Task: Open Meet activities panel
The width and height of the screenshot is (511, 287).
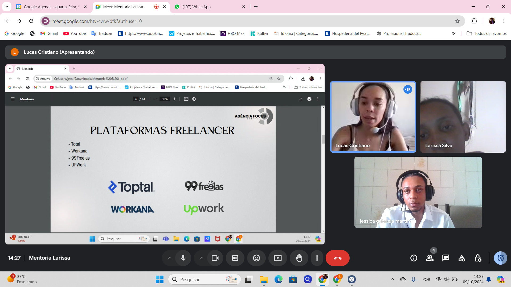Action: [x=462, y=258]
